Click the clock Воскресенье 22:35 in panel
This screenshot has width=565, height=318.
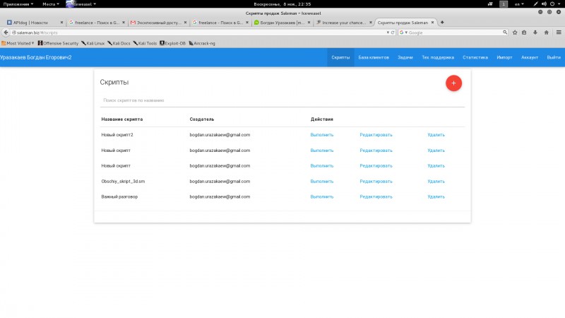click(x=282, y=4)
